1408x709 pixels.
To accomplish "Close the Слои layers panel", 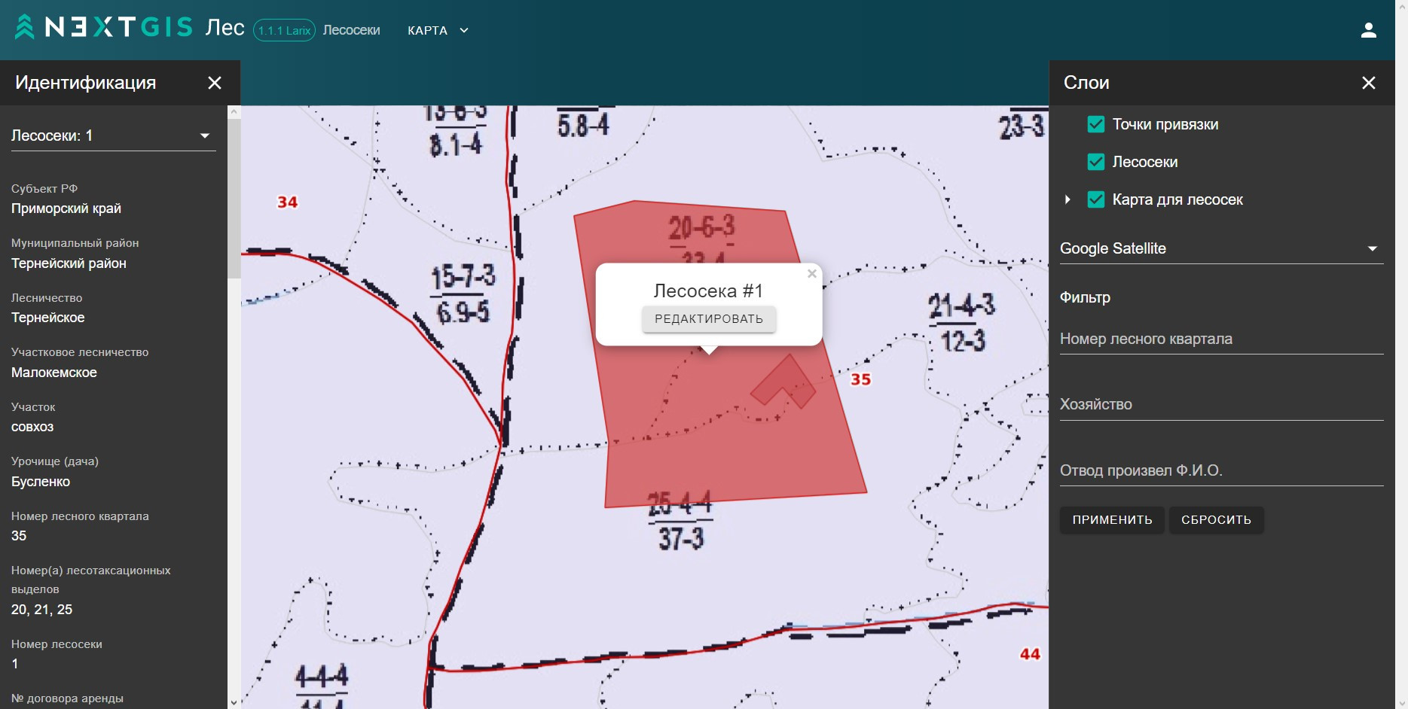I will pos(1368,83).
